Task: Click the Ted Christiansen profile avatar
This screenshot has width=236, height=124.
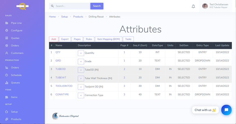Action: click(x=205, y=6)
